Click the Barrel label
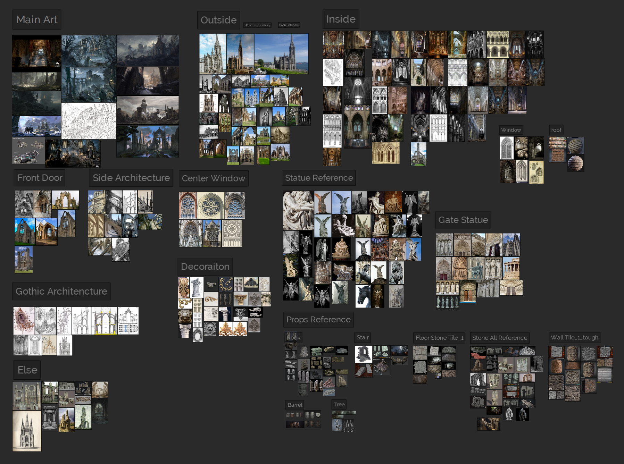The height and width of the screenshot is (464, 624). tap(295, 405)
